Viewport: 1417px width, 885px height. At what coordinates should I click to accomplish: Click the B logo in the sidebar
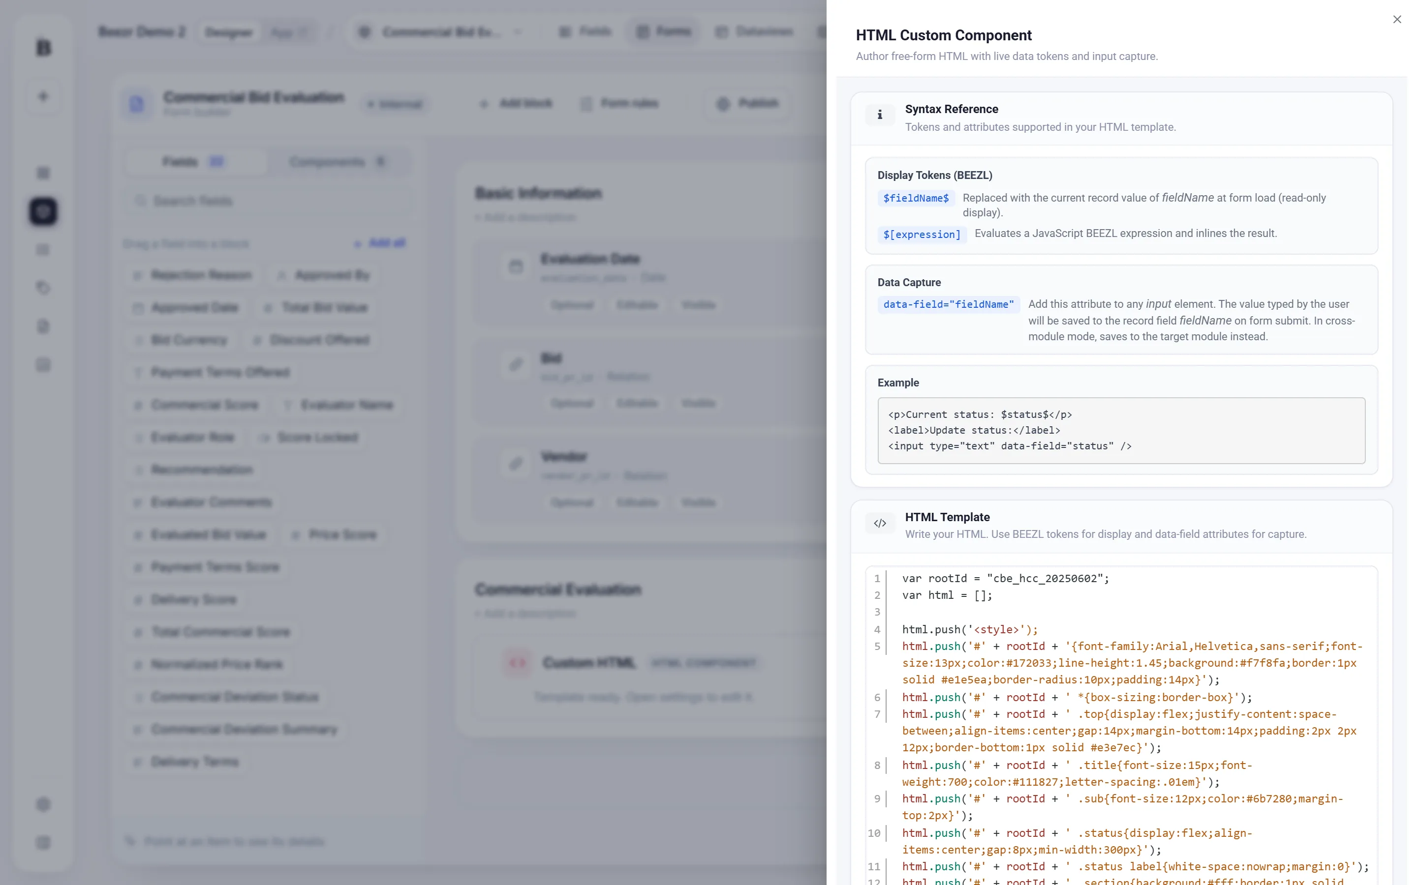point(43,47)
